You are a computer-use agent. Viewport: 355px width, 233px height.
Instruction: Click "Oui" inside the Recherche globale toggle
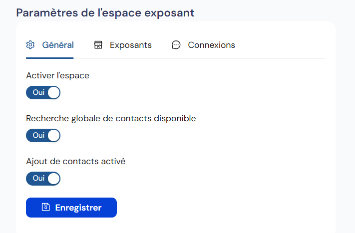[38, 135]
